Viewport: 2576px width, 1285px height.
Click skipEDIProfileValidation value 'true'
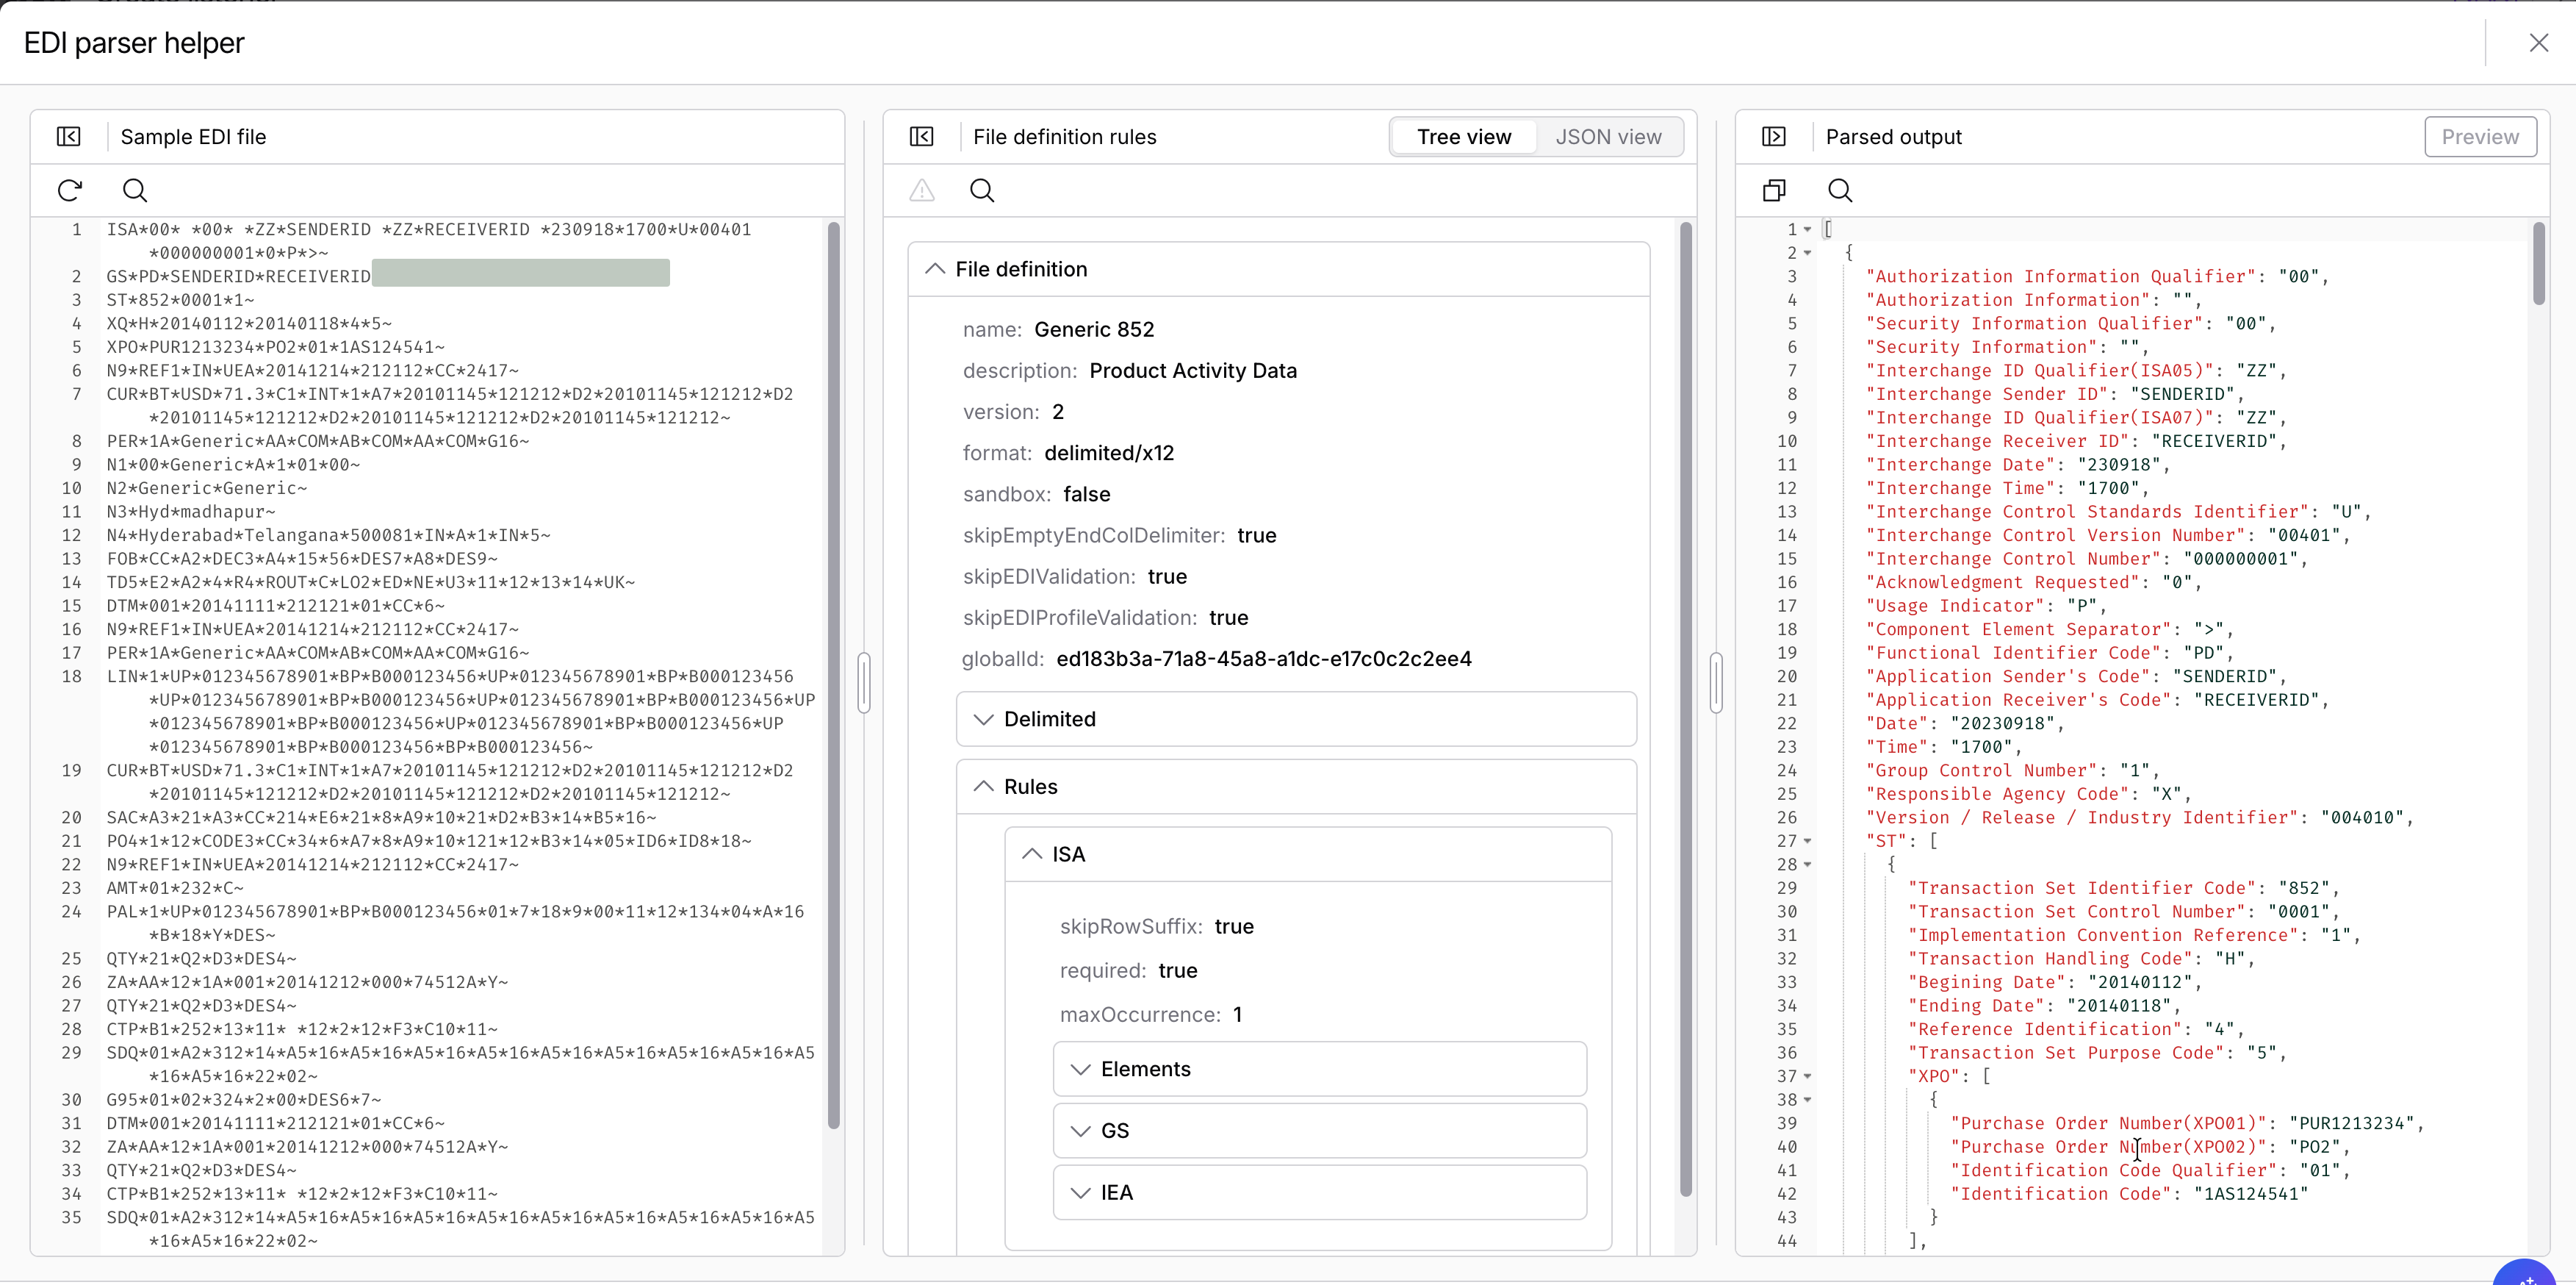pyautogui.click(x=1229, y=618)
